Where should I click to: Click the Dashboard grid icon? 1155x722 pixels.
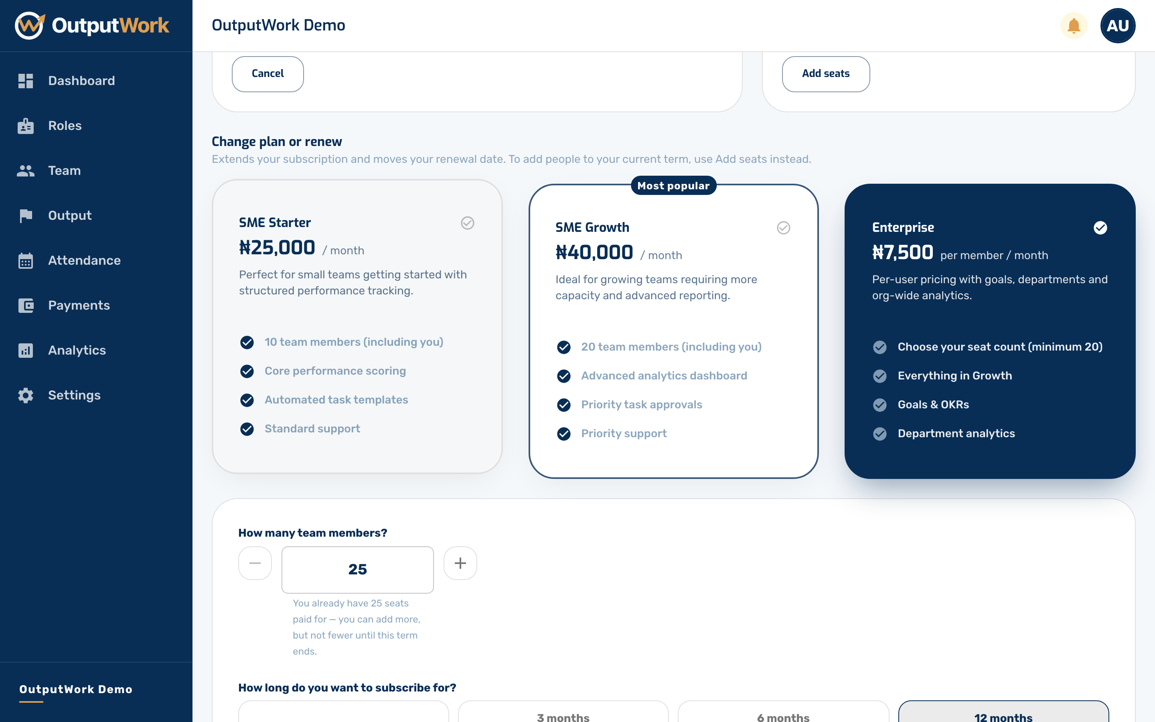tap(26, 81)
